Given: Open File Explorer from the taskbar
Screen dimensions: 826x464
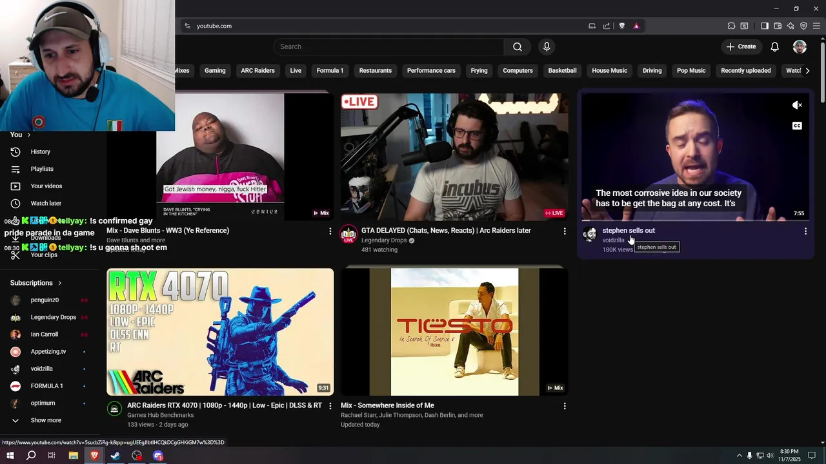Looking at the screenshot, I should pyautogui.click(x=74, y=456).
